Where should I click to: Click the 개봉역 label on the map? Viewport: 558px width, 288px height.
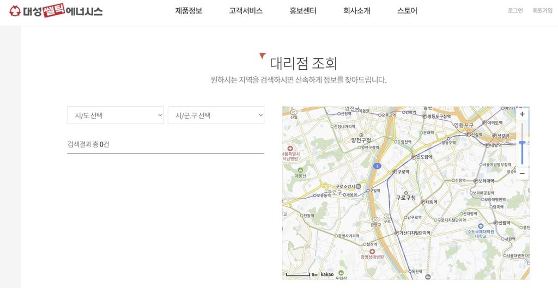[x=351, y=195]
